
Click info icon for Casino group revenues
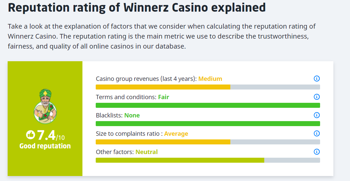pyautogui.click(x=316, y=79)
